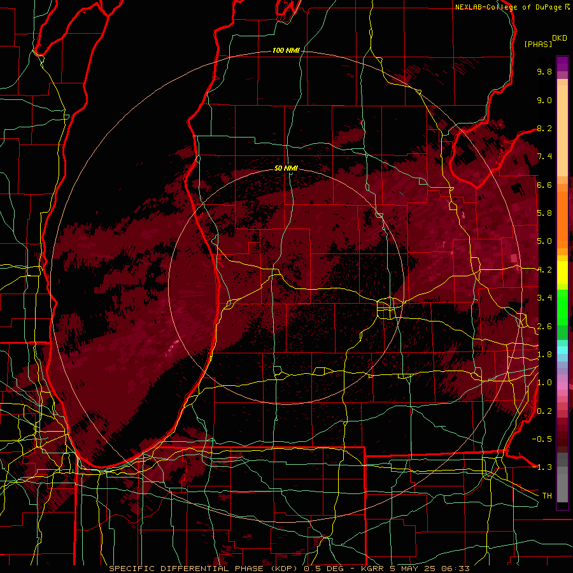This screenshot has width=573, height=573.
Task: Click the 2.6 value on the color scale
Action: pos(544,327)
